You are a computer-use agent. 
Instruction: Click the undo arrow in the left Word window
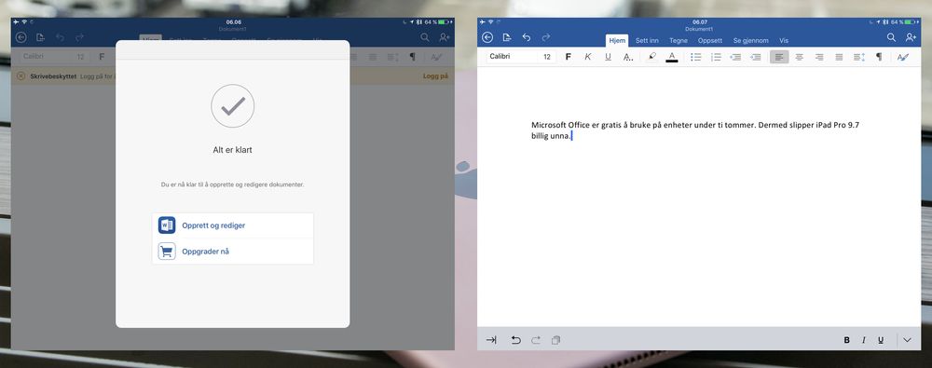(60, 37)
